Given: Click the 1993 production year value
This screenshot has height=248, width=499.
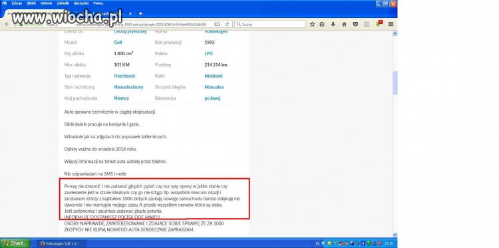Looking at the screenshot, I should (210, 43).
